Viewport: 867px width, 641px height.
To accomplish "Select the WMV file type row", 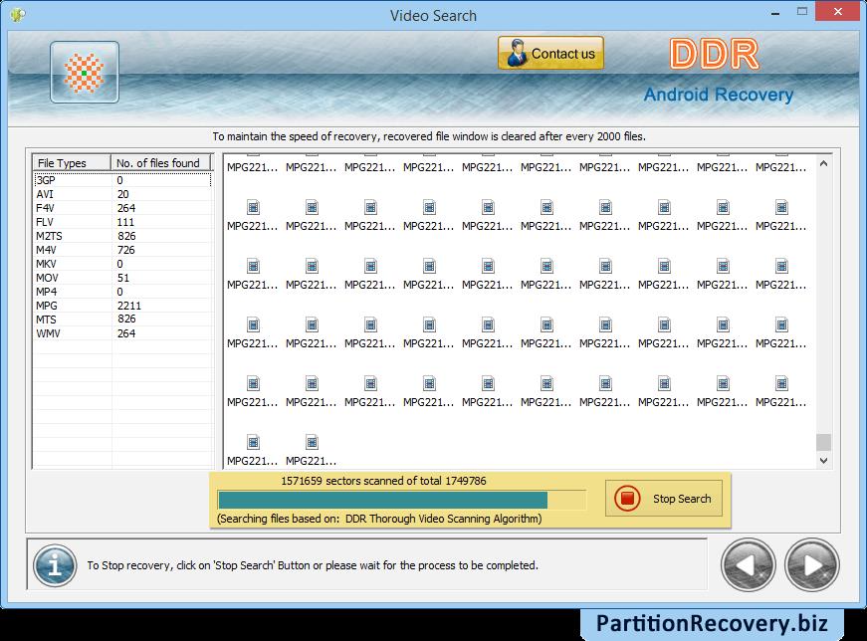I will 122,333.
